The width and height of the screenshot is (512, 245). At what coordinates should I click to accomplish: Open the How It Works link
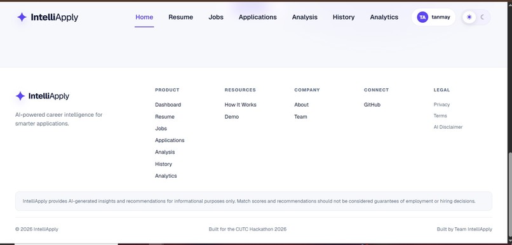pyautogui.click(x=240, y=105)
